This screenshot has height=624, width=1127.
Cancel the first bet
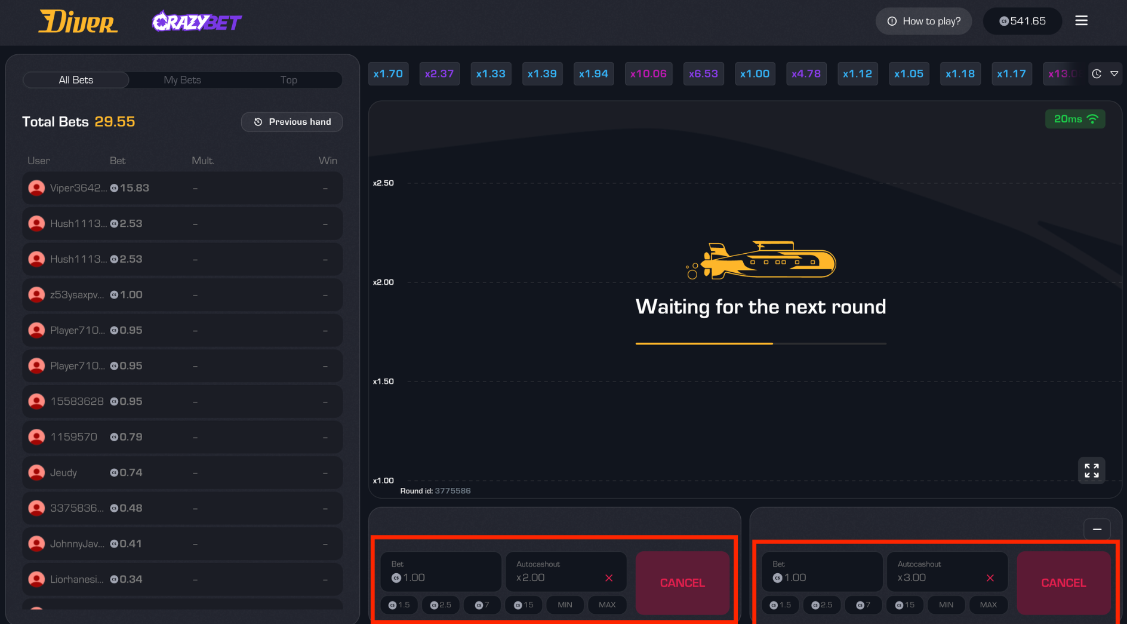(x=682, y=583)
